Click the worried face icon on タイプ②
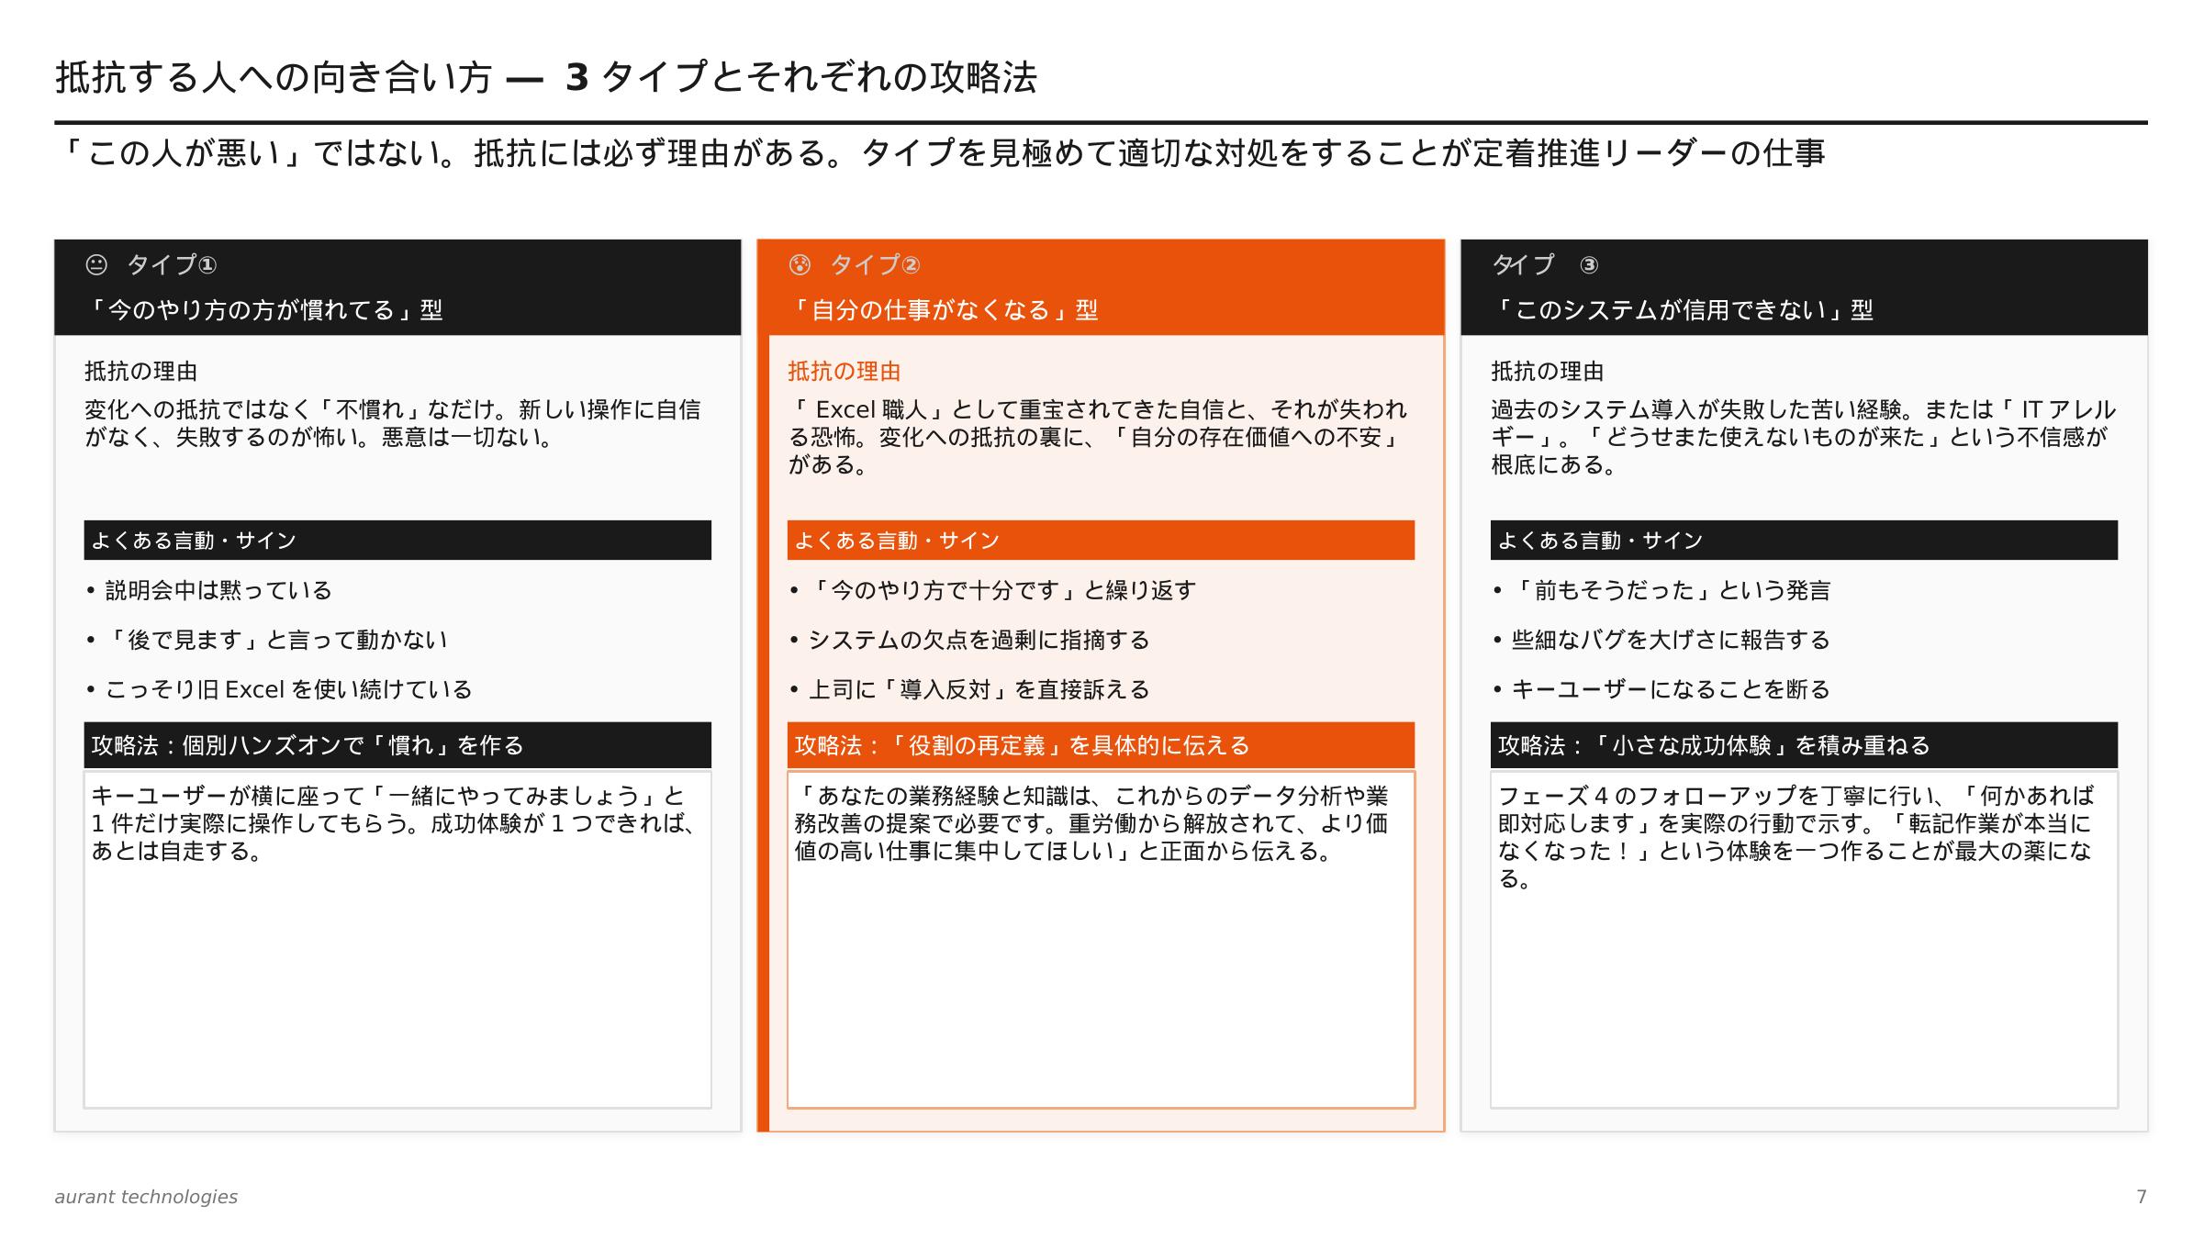The width and height of the screenshot is (2204, 1239). (x=802, y=265)
